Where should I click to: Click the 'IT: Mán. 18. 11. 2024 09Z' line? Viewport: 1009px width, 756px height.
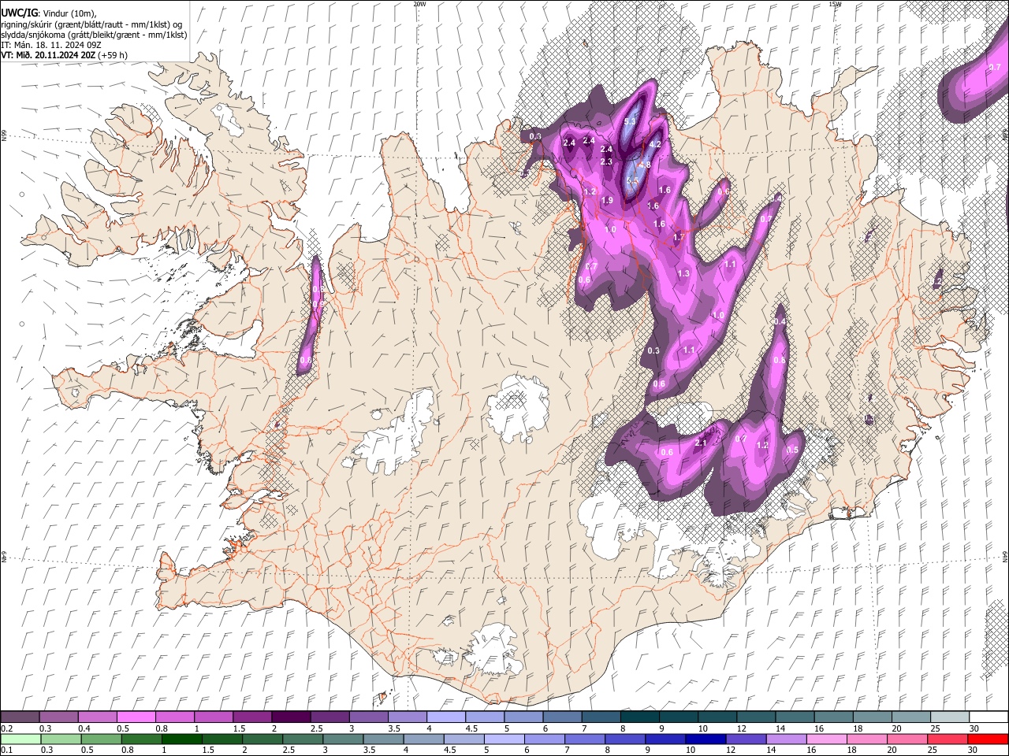coord(52,45)
